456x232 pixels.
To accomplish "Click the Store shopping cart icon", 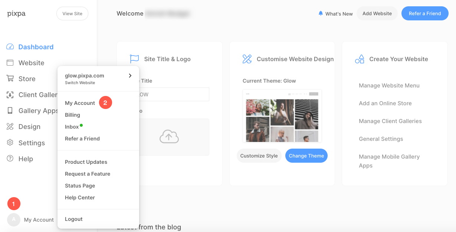I will 10,79.
